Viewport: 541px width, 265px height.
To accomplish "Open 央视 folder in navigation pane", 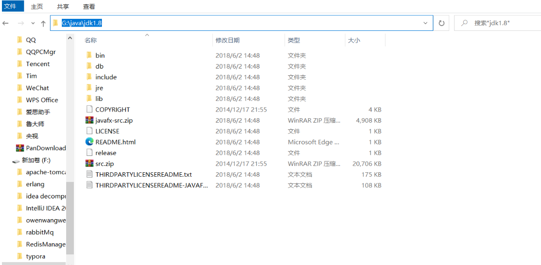I will [x=32, y=136].
